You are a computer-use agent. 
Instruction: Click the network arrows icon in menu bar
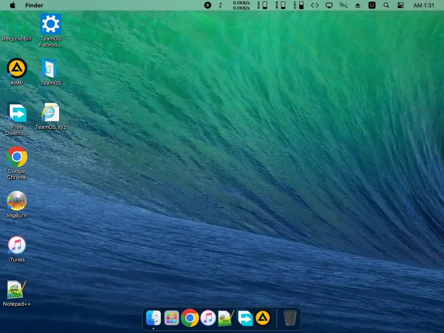pos(220,5)
